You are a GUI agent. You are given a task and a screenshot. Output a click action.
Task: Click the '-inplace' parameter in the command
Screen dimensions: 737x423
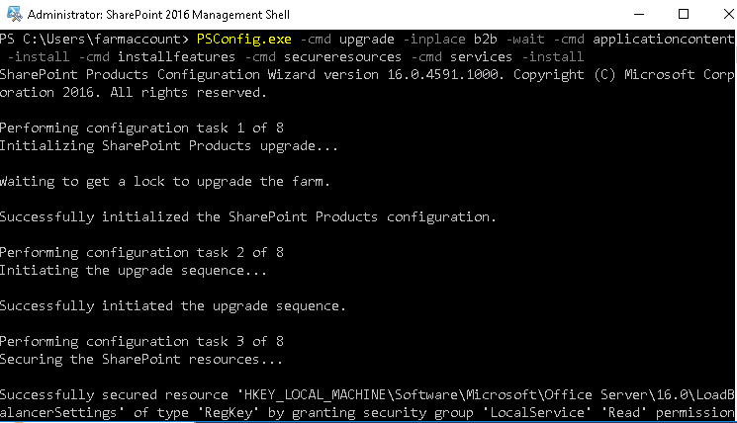pyautogui.click(x=434, y=39)
